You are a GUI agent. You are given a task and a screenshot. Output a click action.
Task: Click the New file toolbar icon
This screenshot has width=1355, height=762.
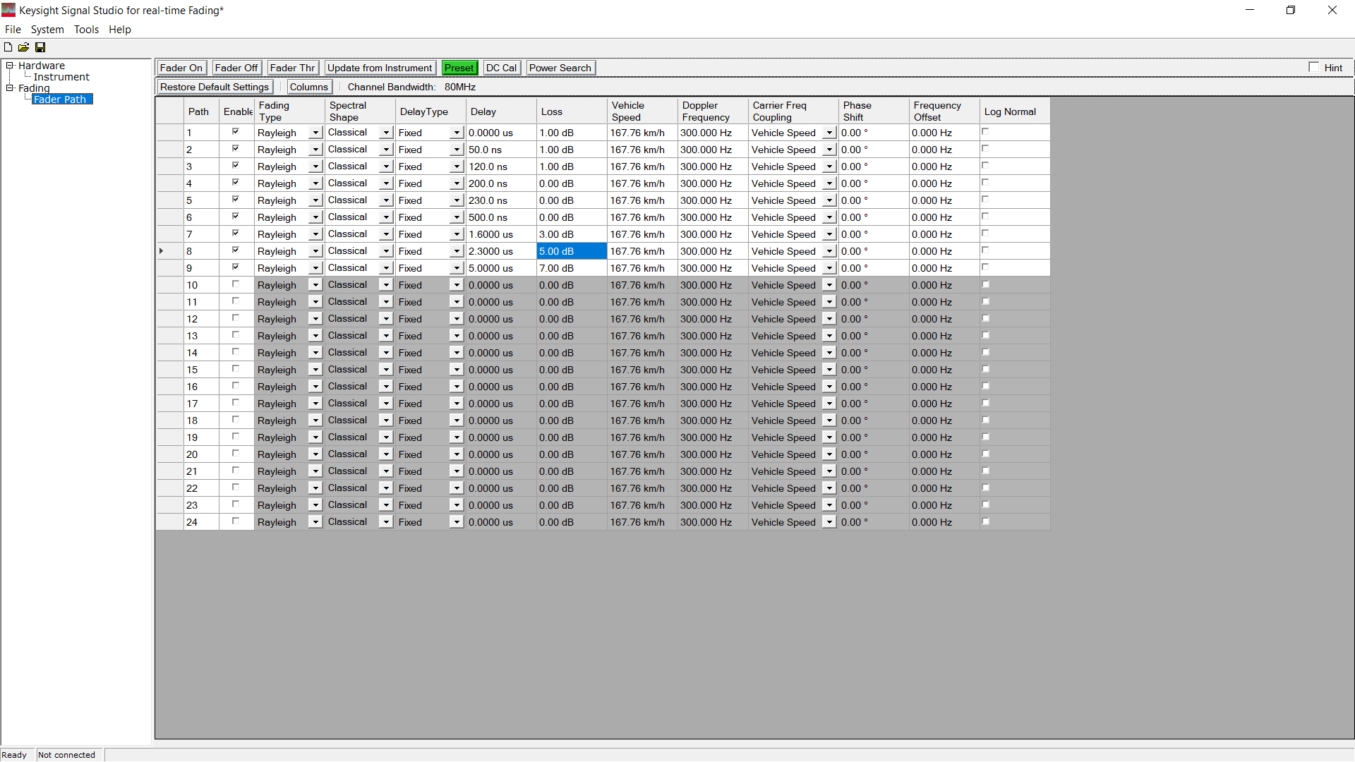[x=8, y=47]
